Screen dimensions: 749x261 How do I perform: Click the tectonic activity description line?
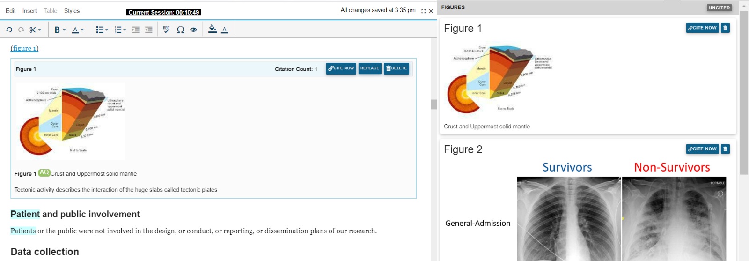coord(116,190)
